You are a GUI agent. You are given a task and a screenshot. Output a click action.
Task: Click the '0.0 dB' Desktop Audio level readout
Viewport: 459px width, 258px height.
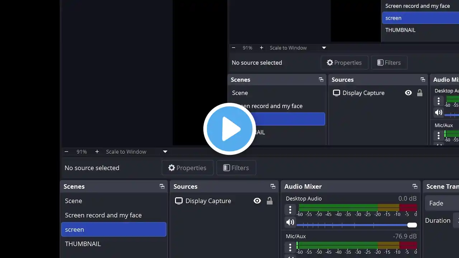pos(407,199)
